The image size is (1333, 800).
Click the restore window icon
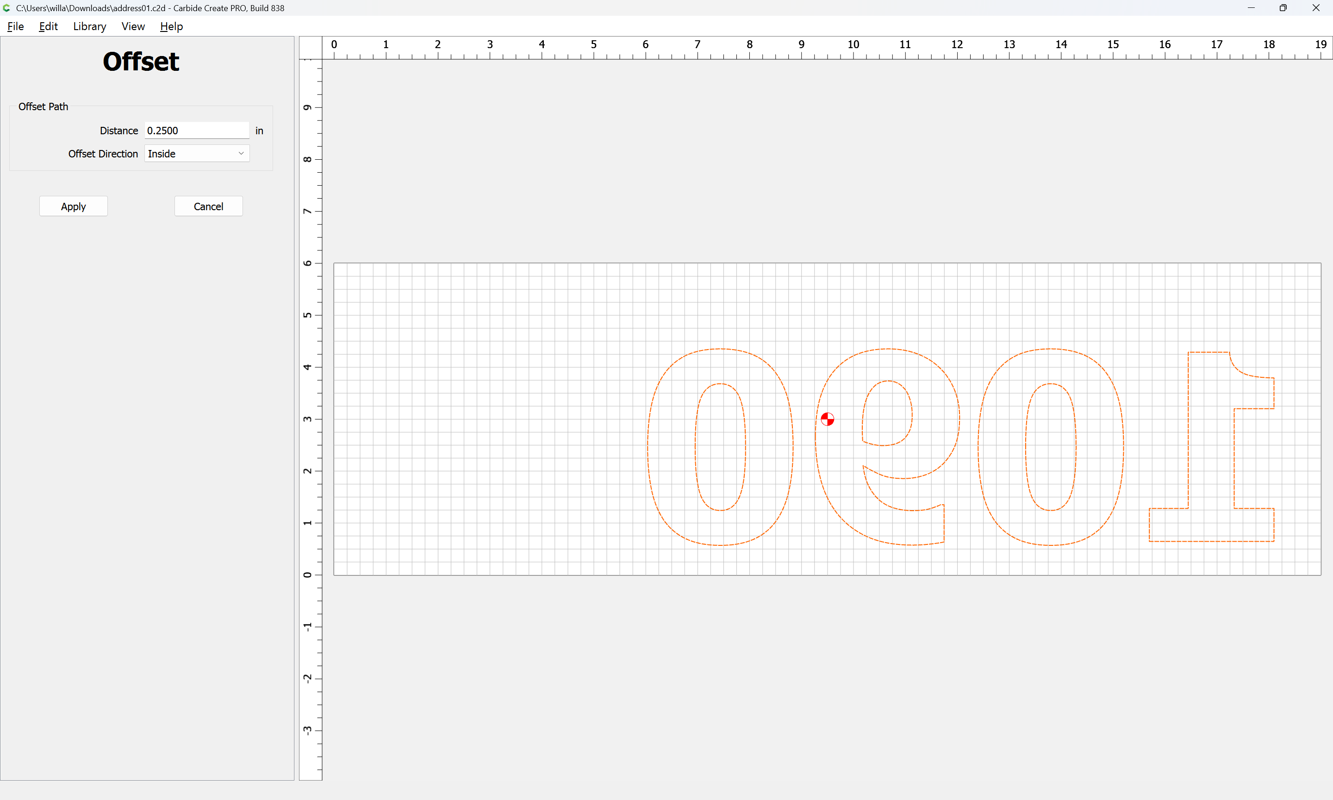click(1283, 8)
